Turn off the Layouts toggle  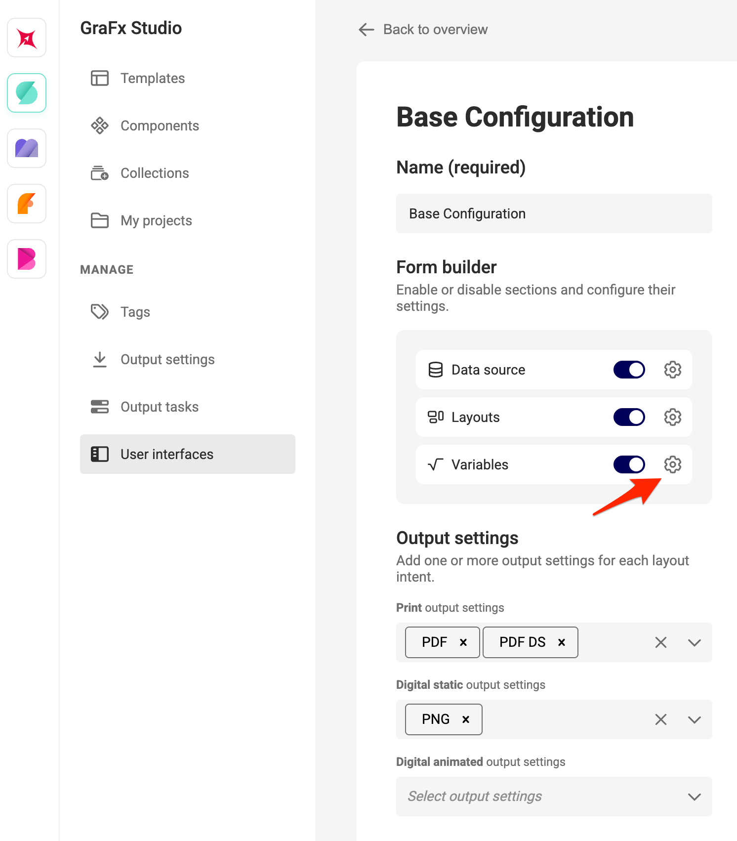click(629, 417)
